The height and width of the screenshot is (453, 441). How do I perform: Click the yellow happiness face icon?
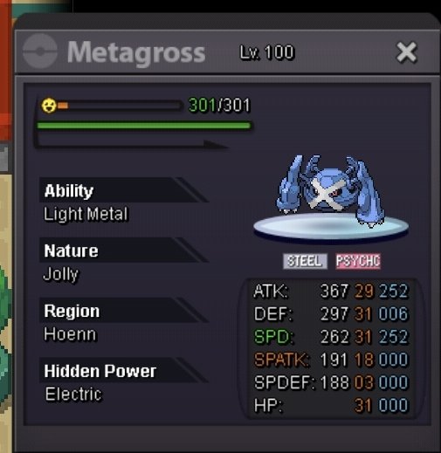coord(49,106)
